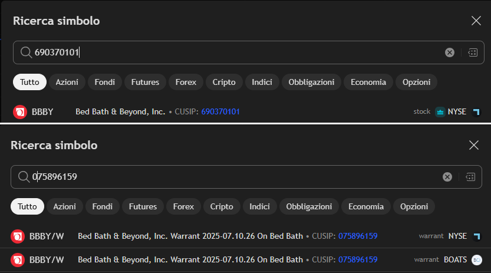Select Cripto filter in top dialog
The width and height of the screenshot is (491, 273).
tap(224, 82)
